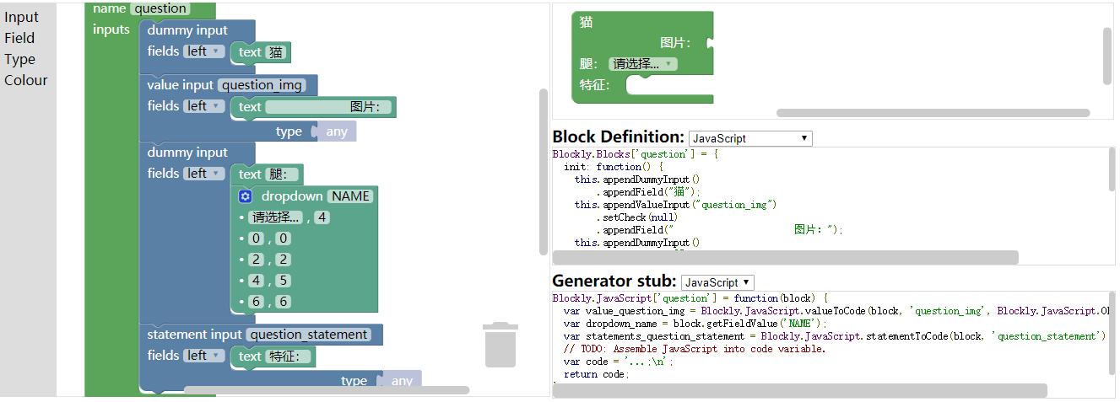The height and width of the screenshot is (402, 1120).
Task: Edit statement input name question_statement
Action: 310,335
